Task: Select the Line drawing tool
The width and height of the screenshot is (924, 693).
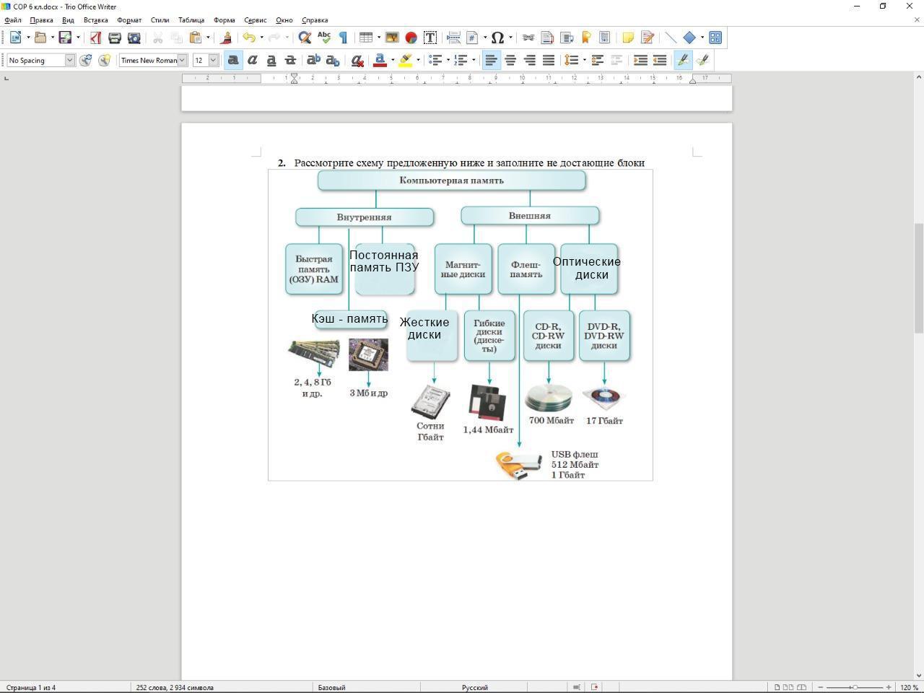Action: coord(671,38)
